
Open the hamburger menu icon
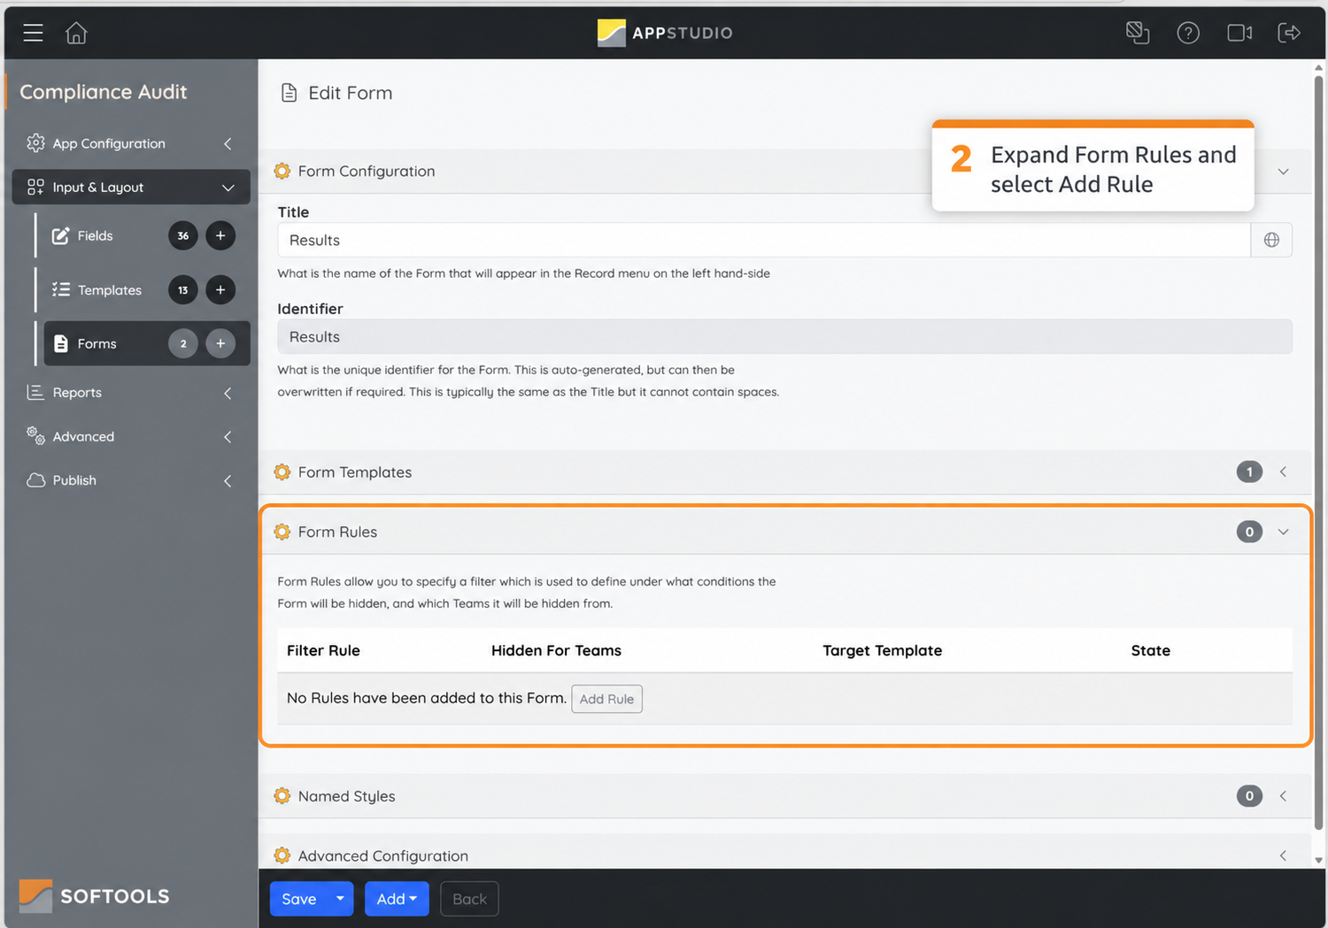point(33,33)
